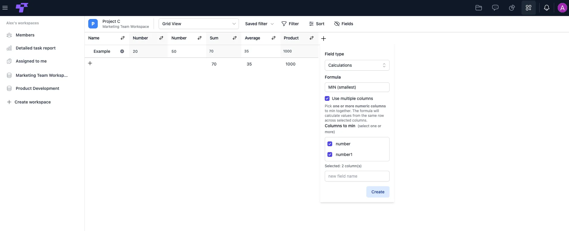Viewport: 569px width, 231px height.
Task: Click the swap icon in Product column
Action: pyautogui.click(x=312, y=38)
